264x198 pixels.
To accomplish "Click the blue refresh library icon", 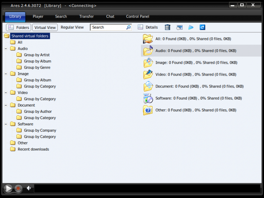I will (x=202, y=27).
